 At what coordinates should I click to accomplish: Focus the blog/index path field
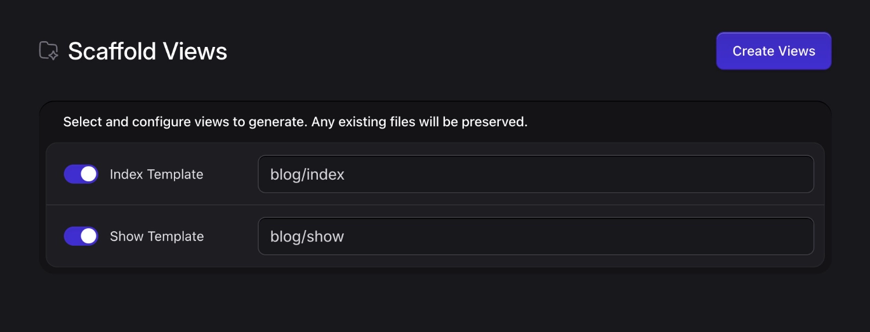(535, 174)
